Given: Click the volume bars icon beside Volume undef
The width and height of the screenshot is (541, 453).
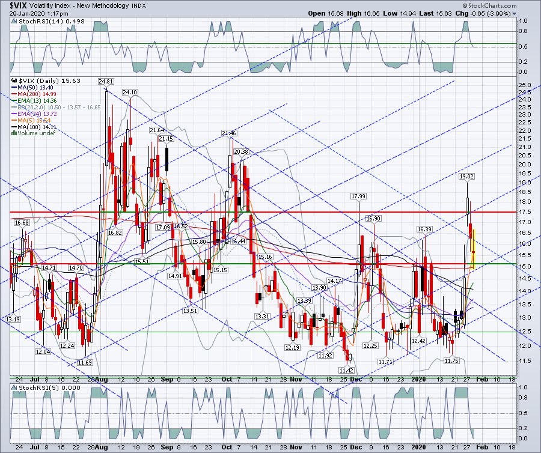Looking at the screenshot, I should point(14,133).
